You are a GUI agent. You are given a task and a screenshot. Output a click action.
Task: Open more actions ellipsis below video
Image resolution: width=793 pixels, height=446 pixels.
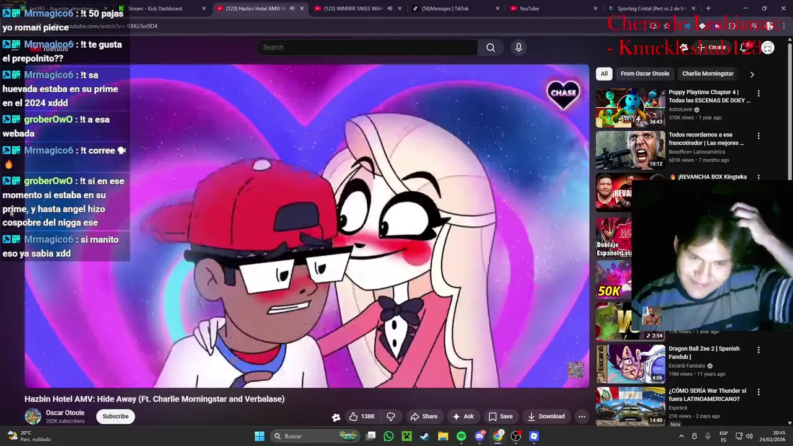pos(582,416)
